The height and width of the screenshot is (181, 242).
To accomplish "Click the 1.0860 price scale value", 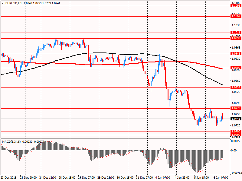I will (236, 81).
